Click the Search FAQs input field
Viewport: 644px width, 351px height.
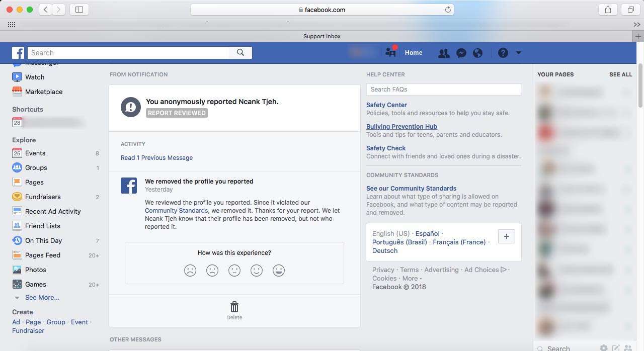(443, 90)
